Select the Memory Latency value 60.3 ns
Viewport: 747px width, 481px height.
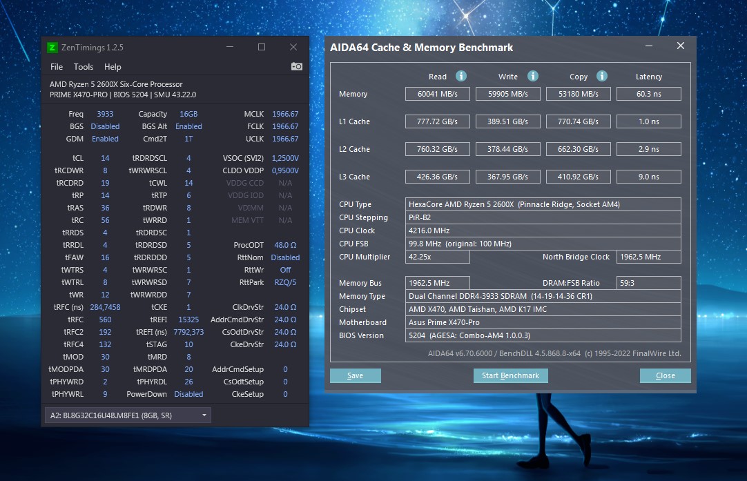(x=649, y=94)
